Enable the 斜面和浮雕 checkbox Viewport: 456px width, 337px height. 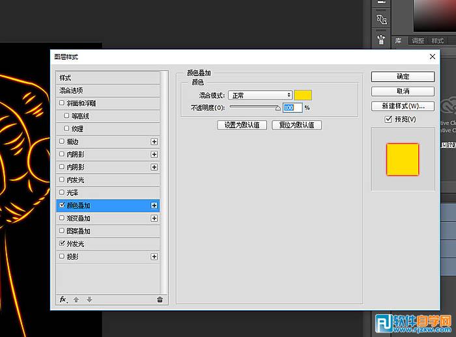pyautogui.click(x=62, y=103)
